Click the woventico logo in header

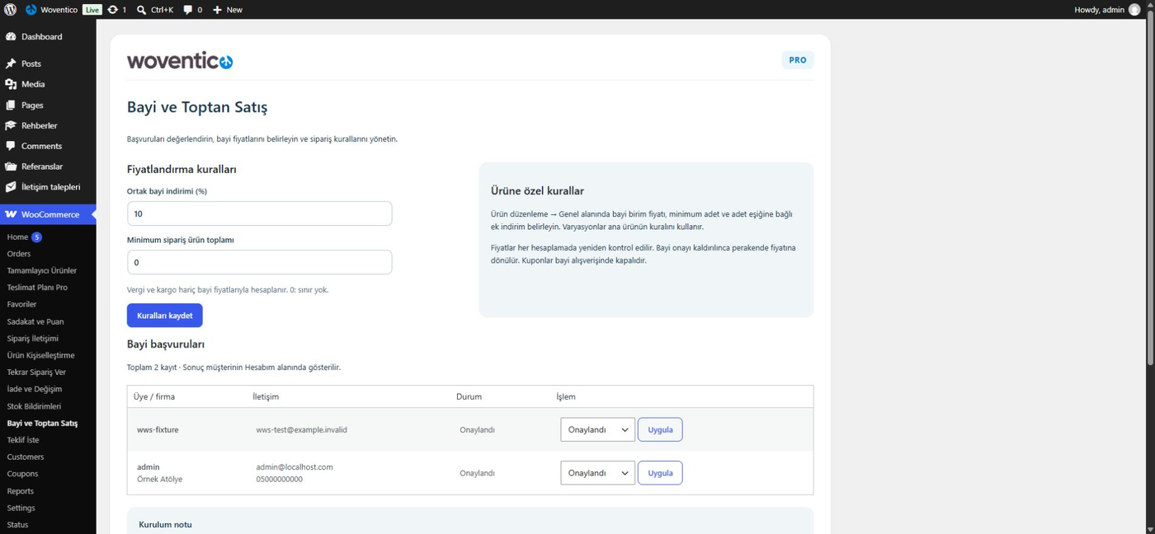pos(180,60)
